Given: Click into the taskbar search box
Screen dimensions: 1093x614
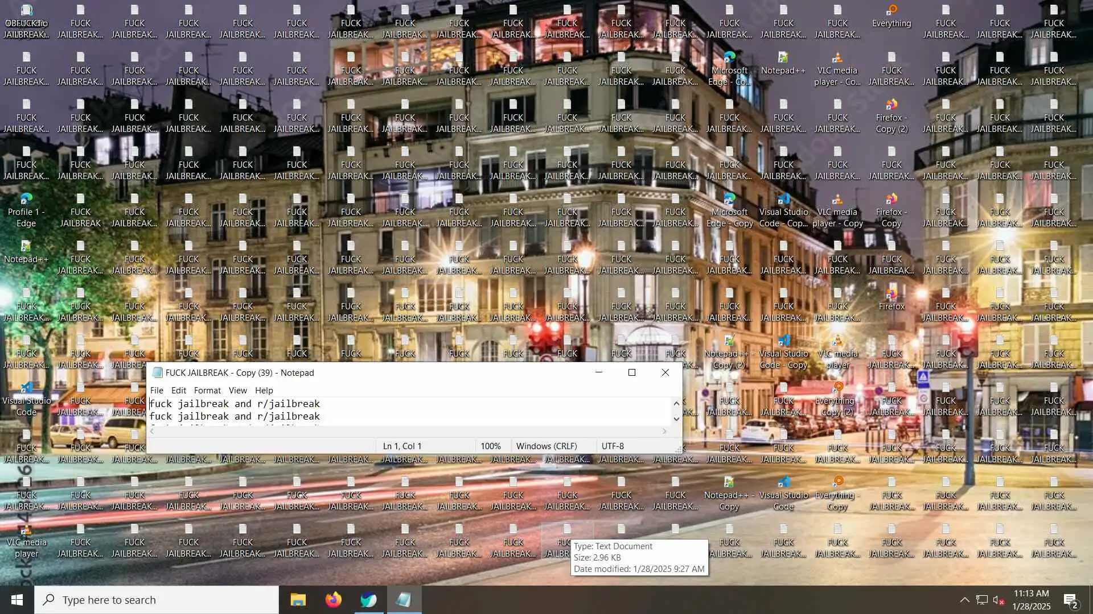Looking at the screenshot, I should pyautogui.click(x=157, y=600).
